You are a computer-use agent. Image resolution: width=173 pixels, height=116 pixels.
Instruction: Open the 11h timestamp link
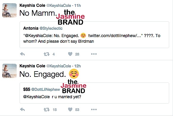78,5
